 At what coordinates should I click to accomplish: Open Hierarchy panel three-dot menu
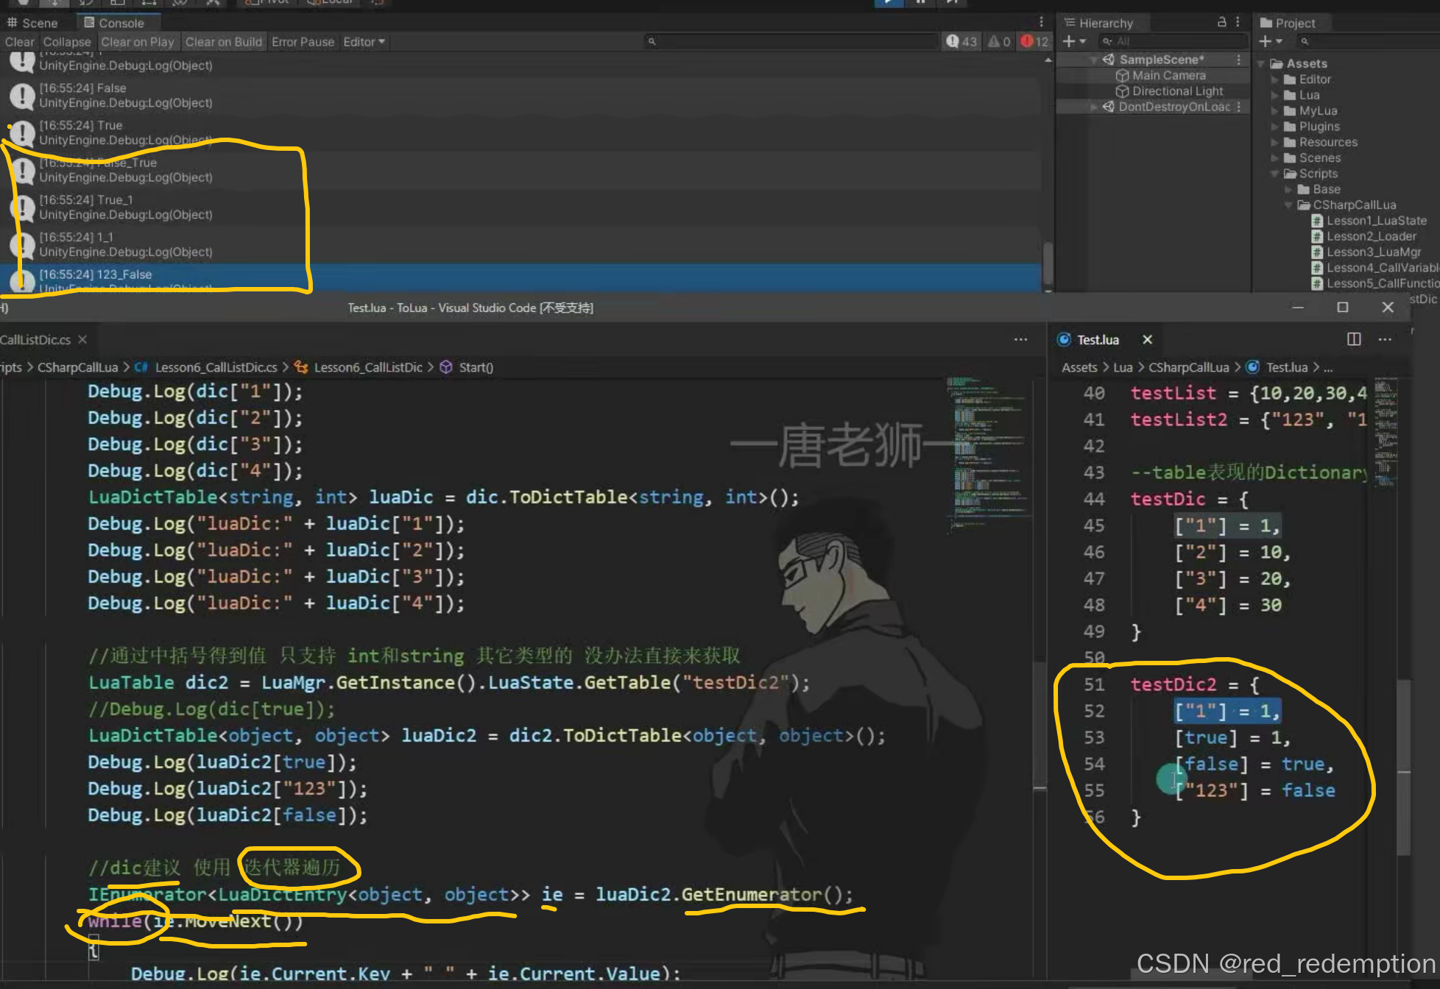1238,22
